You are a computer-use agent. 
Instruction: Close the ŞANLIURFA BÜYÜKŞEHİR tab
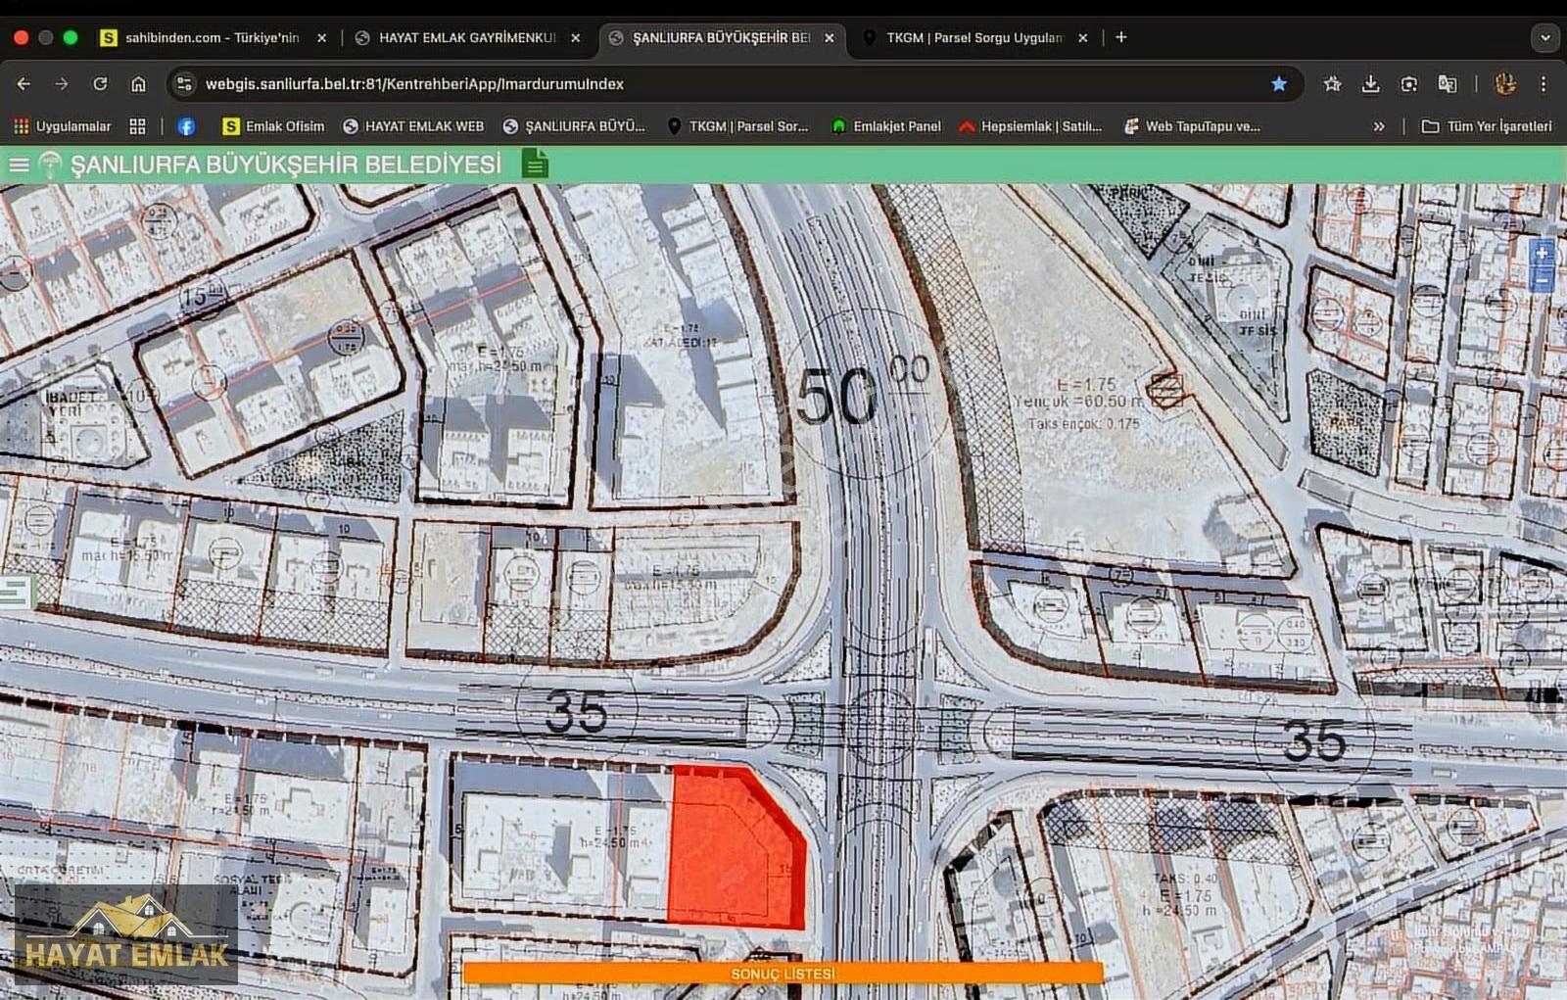pos(829,38)
